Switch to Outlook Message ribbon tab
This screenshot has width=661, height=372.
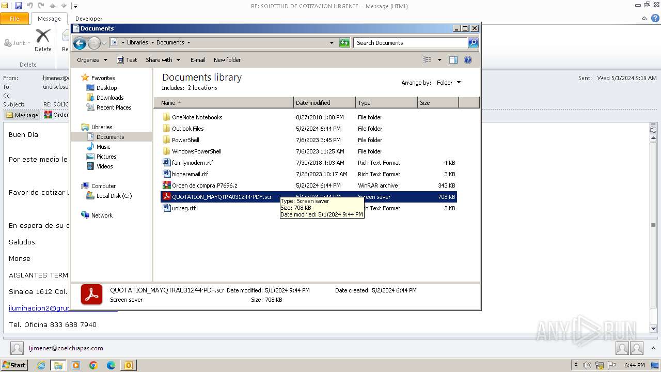tap(49, 19)
